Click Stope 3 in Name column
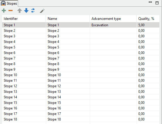The image size is (162, 124). [68, 36]
